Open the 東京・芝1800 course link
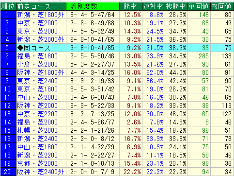 37,89
